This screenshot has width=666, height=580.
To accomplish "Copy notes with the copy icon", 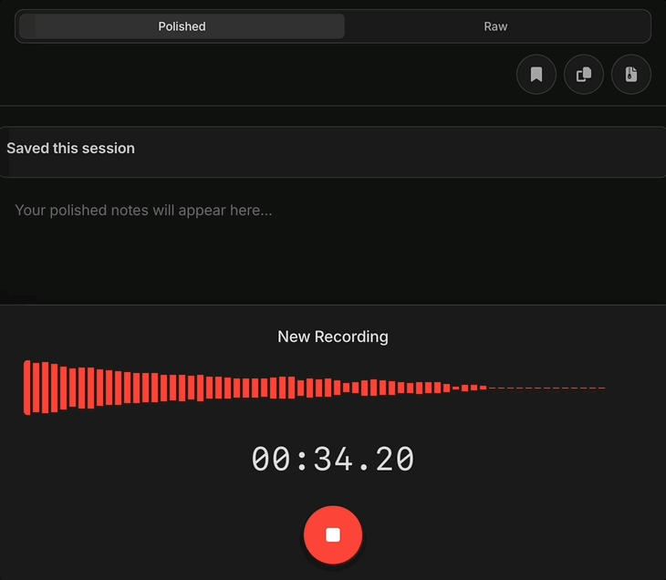I will pos(584,74).
